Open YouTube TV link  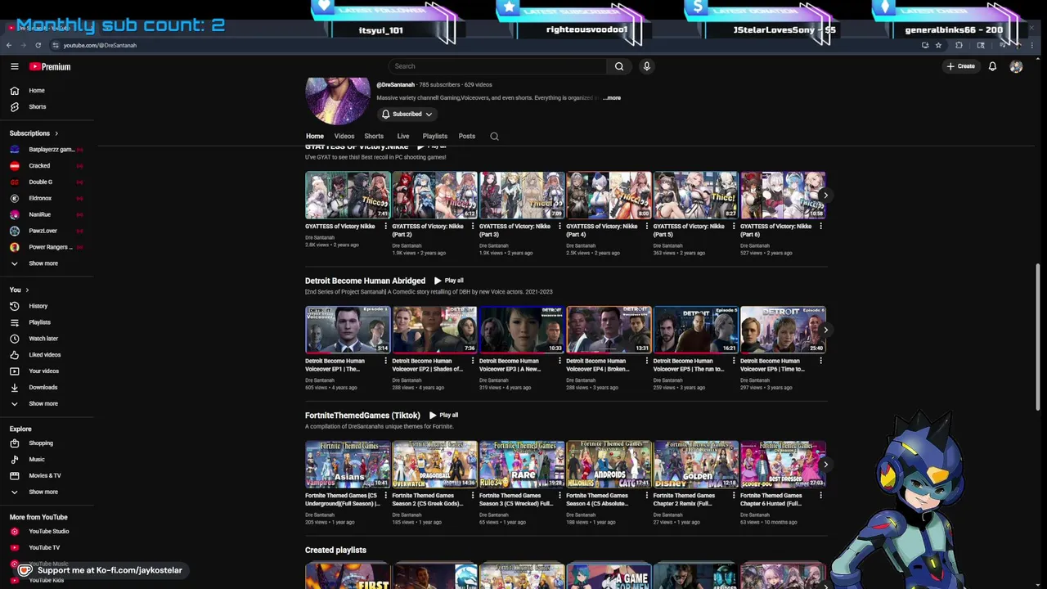(x=43, y=547)
